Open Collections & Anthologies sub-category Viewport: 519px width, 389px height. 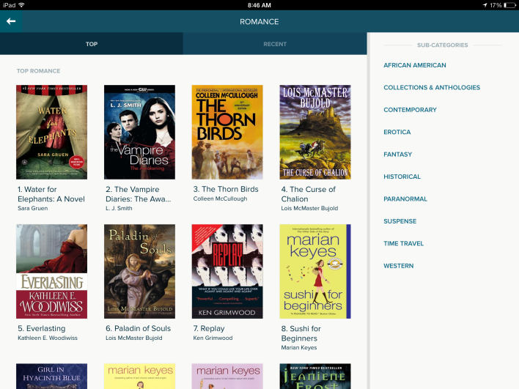pyautogui.click(x=432, y=88)
